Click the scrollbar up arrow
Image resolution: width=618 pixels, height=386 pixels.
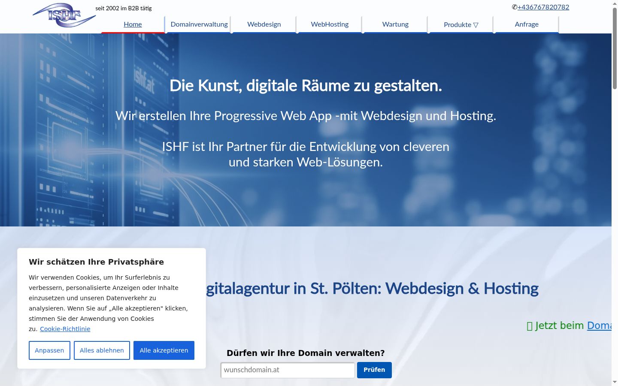615,3
